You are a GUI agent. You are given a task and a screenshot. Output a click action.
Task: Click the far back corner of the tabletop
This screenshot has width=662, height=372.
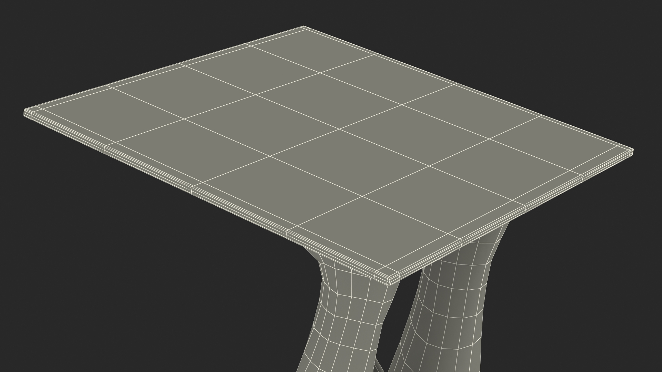tap(303, 27)
